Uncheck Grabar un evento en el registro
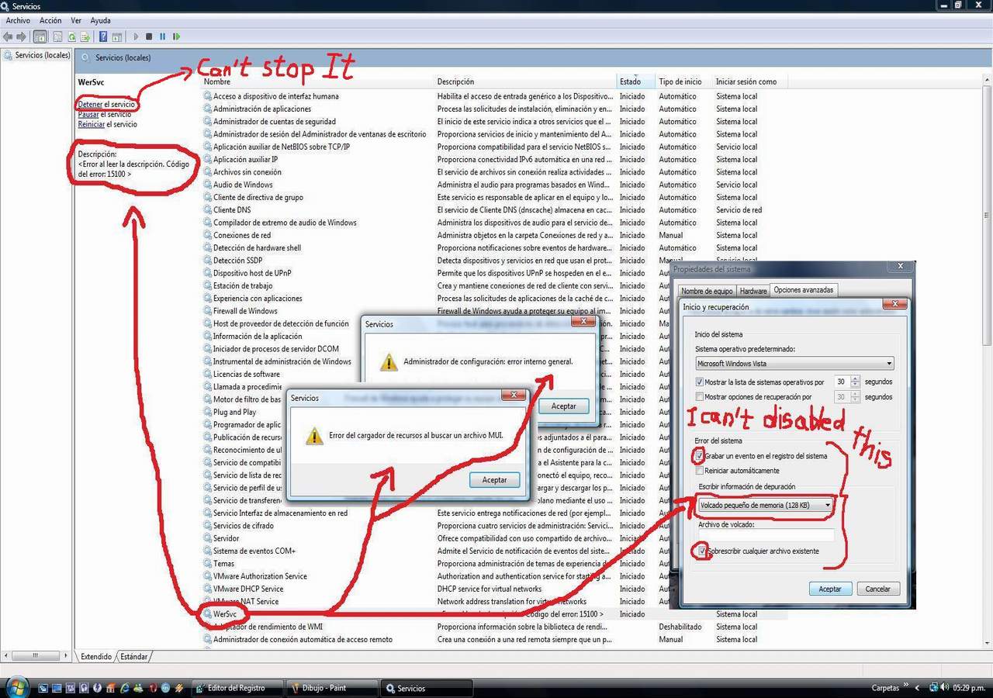The width and height of the screenshot is (993, 698). 700,456
